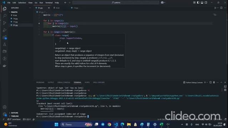Open terminal panel More Actions ellipsis
This screenshot has width=228, height=128.
point(218,82)
